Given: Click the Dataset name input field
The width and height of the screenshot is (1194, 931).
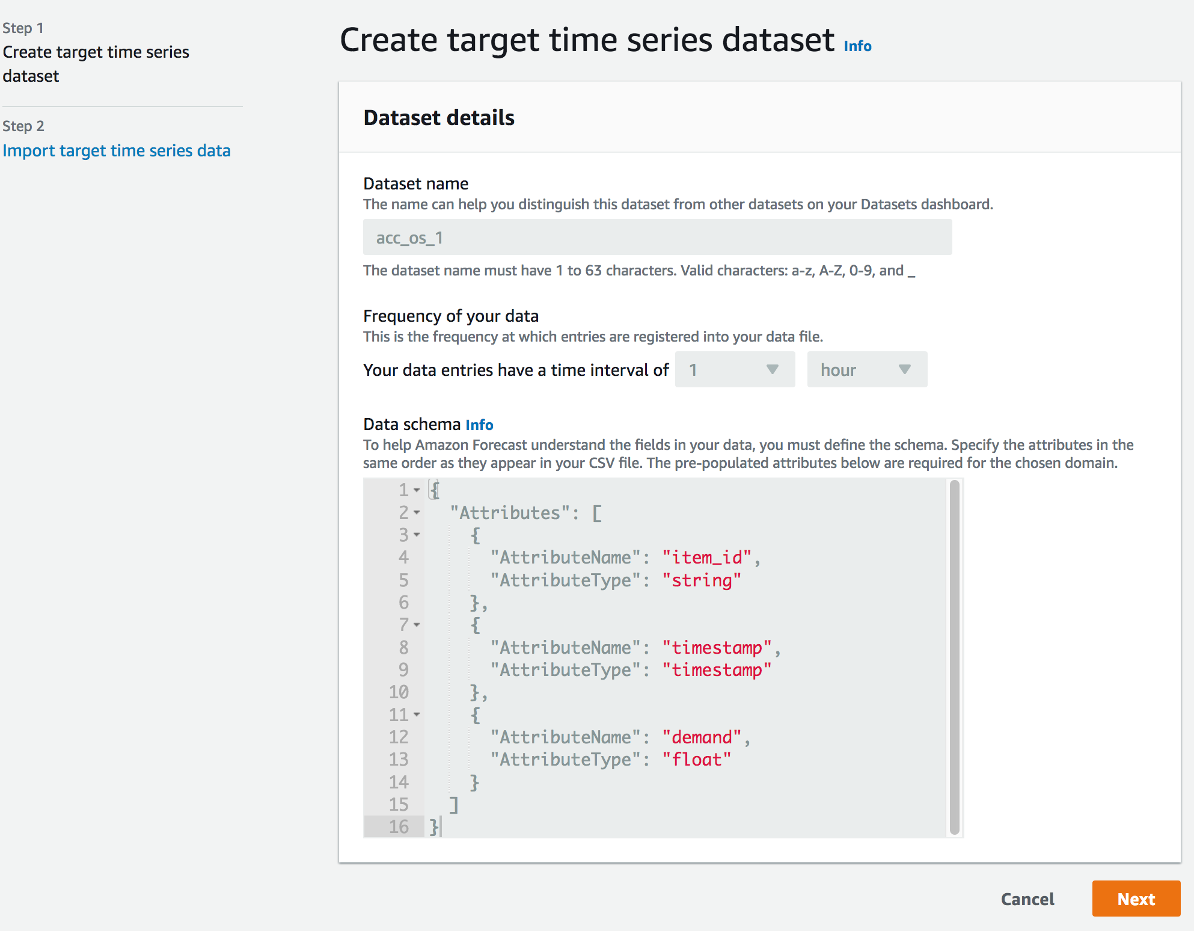Looking at the screenshot, I should click(x=657, y=237).
